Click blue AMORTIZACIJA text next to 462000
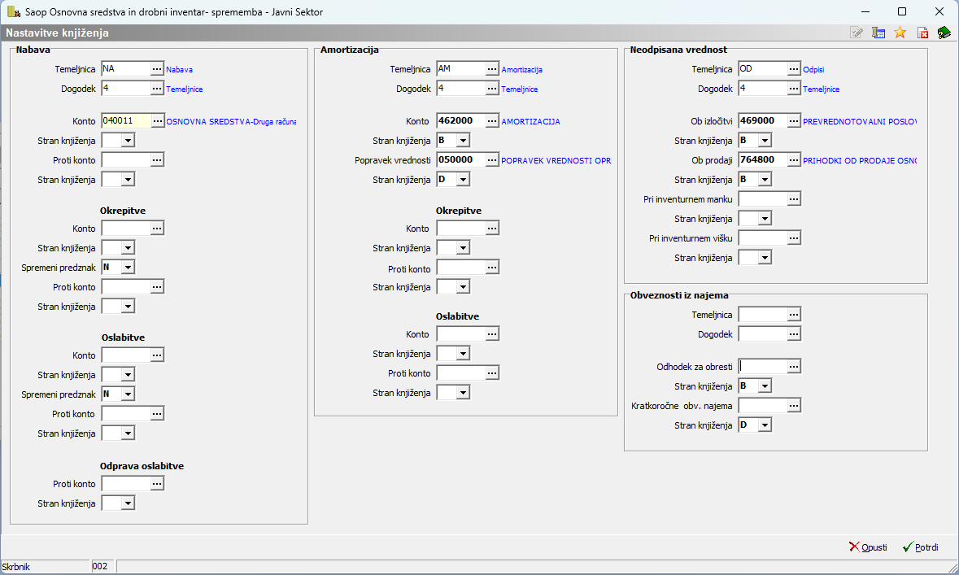This screenshot has height=575, width=959. tap(531, 122)
